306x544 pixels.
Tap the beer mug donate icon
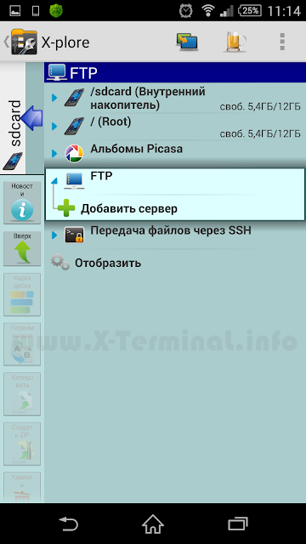click(235, 42)
